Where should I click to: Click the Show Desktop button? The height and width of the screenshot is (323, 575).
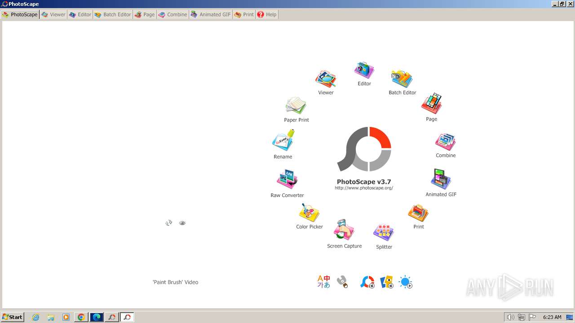[x=570, y=317]
